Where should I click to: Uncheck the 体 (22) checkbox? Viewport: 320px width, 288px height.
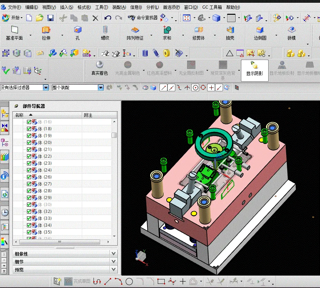29,156
